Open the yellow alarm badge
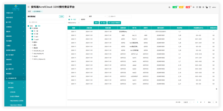This screenshot has height=111, width=223. coord(181,7)
